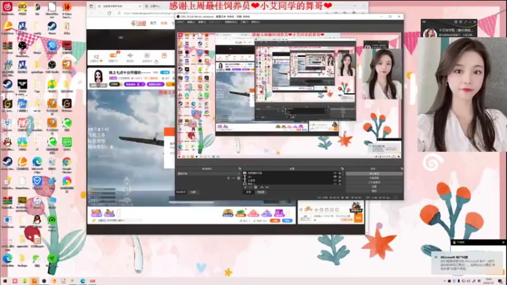The image size is (507, 285).
Task: Click 开始录制 start recording in OBS controls
Action: pyautogui.click(x=374, y=178)
